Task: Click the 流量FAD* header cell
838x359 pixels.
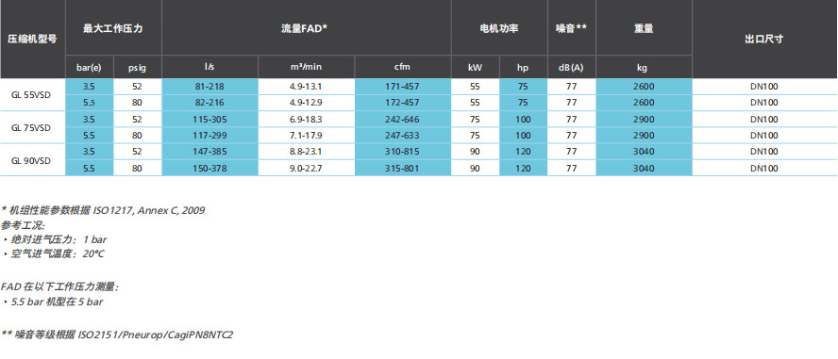Action: (307, 27)
